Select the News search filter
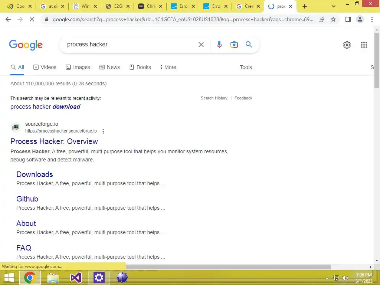380x285 pixels. tap(109, 67)
